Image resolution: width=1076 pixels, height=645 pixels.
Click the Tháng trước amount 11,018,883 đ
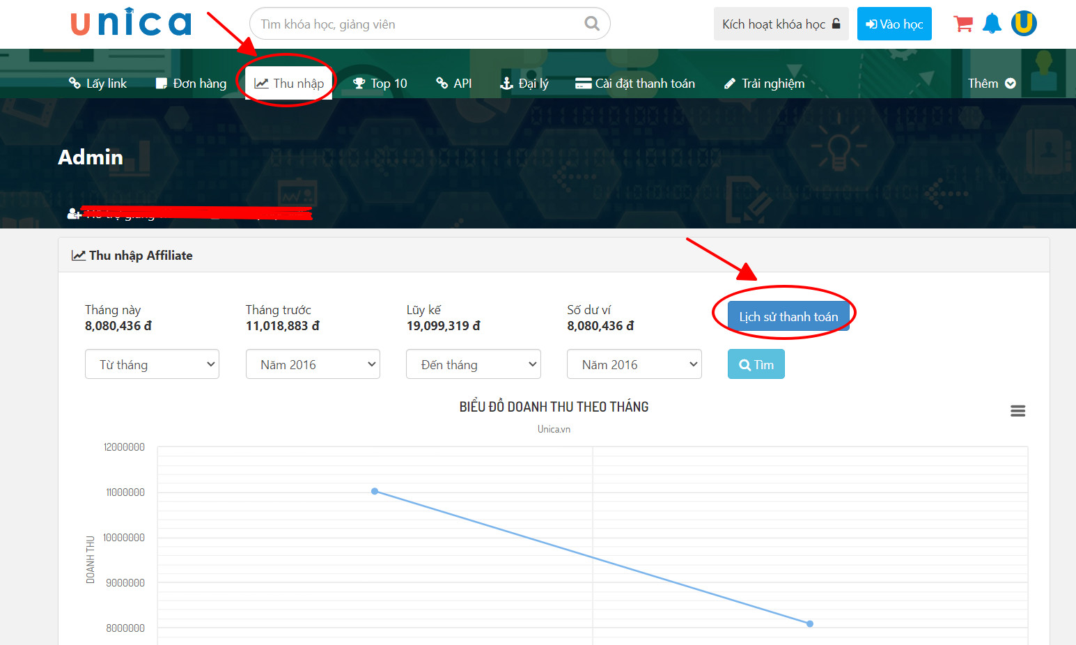click(x=283, y=326)
